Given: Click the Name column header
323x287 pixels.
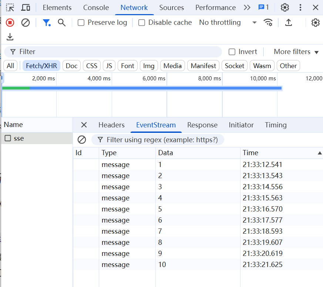Looking at the screenshot, I should (37, 125).
